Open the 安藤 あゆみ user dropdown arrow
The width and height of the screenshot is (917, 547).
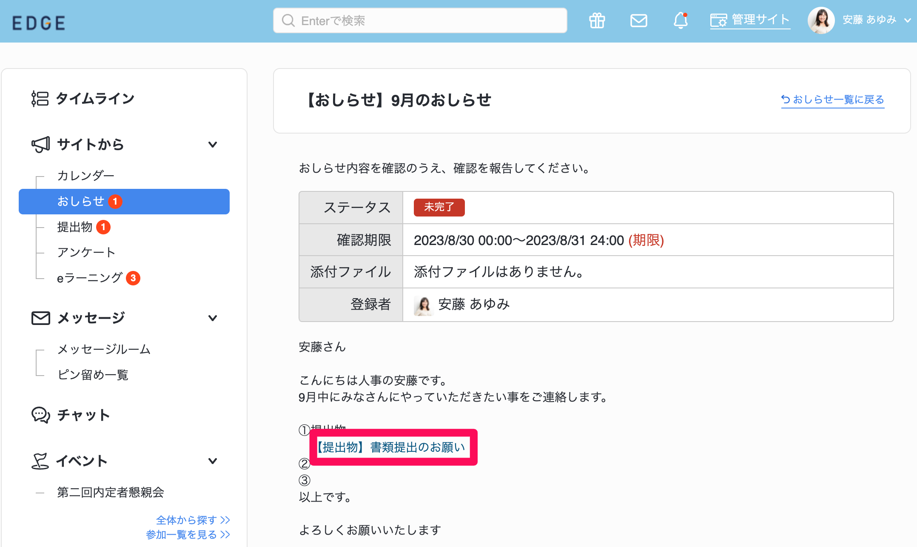point(907,20)
